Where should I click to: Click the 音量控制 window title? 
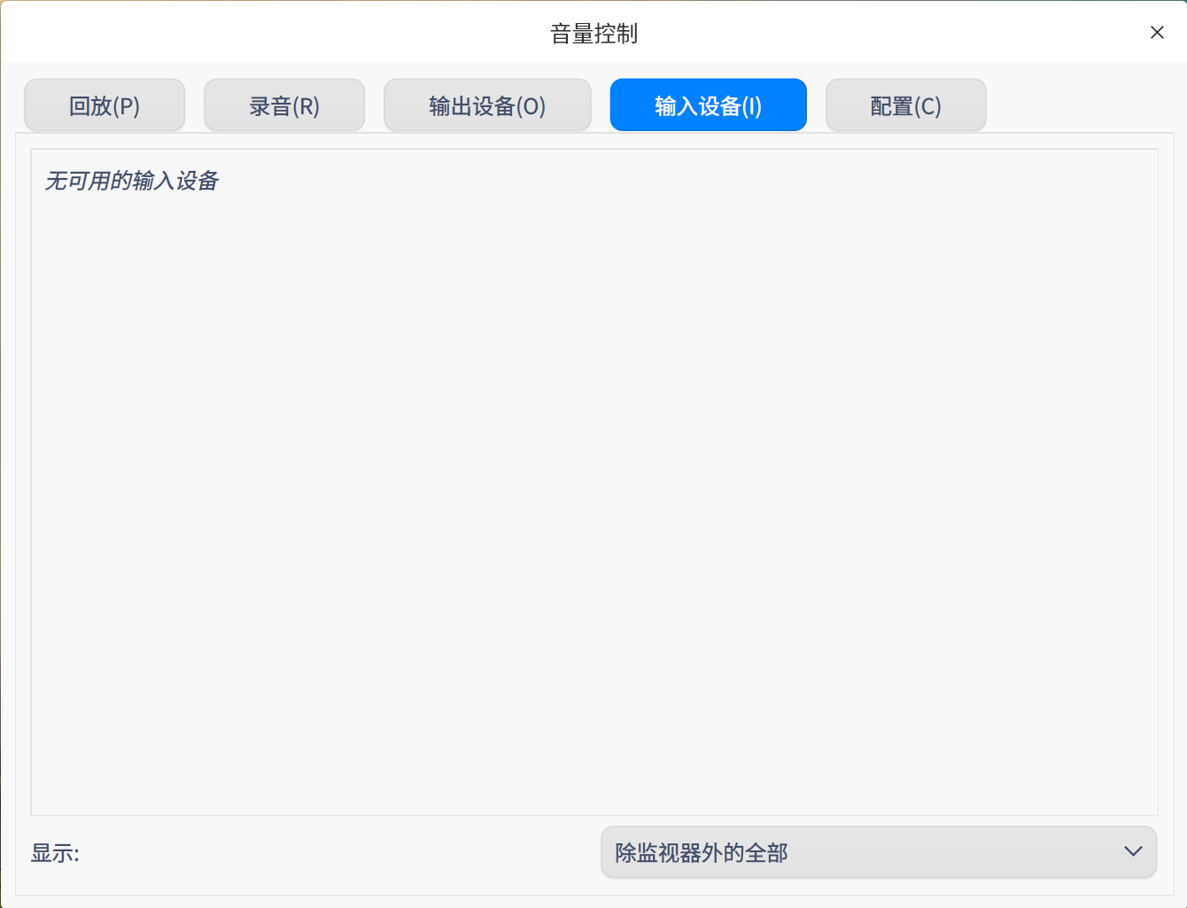click(x=593, y=34)
